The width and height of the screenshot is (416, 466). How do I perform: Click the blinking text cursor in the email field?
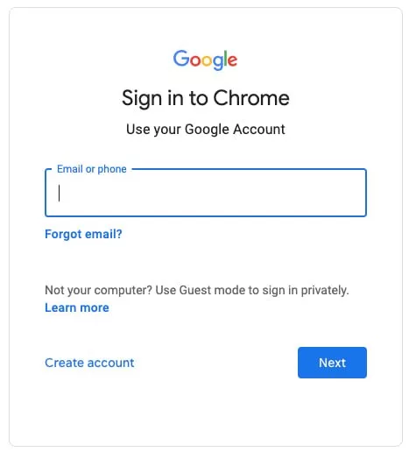click(60, 194)
